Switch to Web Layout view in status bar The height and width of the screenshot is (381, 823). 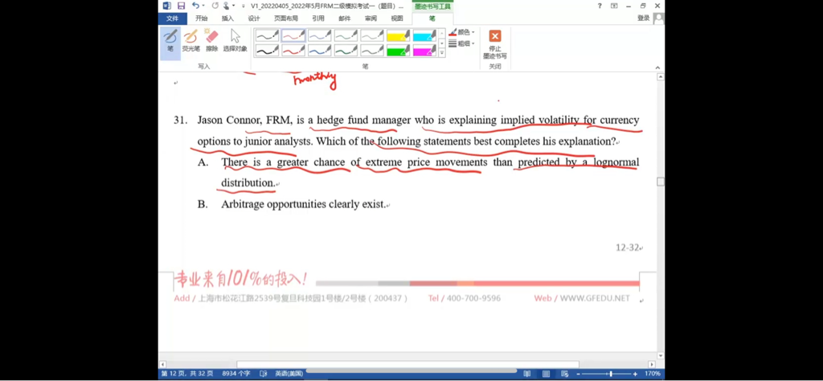(x=567, y=374)
